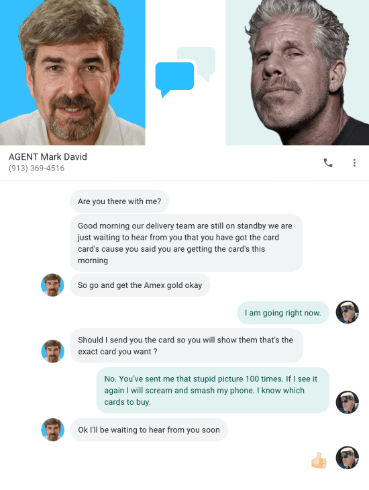Open the thumbs up emoji reaction
Screen dimensions: 369x490
tap(319, 460)
